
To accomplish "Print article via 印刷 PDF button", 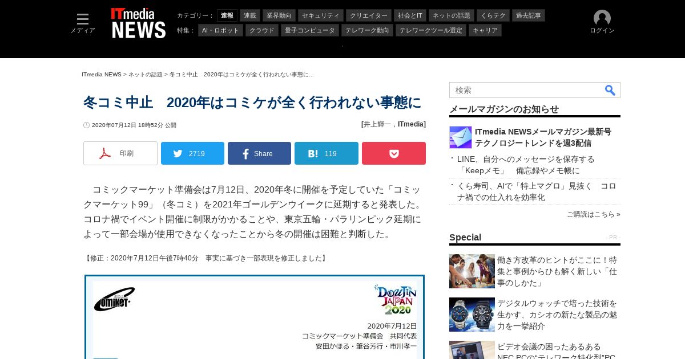I will [120, 153].
